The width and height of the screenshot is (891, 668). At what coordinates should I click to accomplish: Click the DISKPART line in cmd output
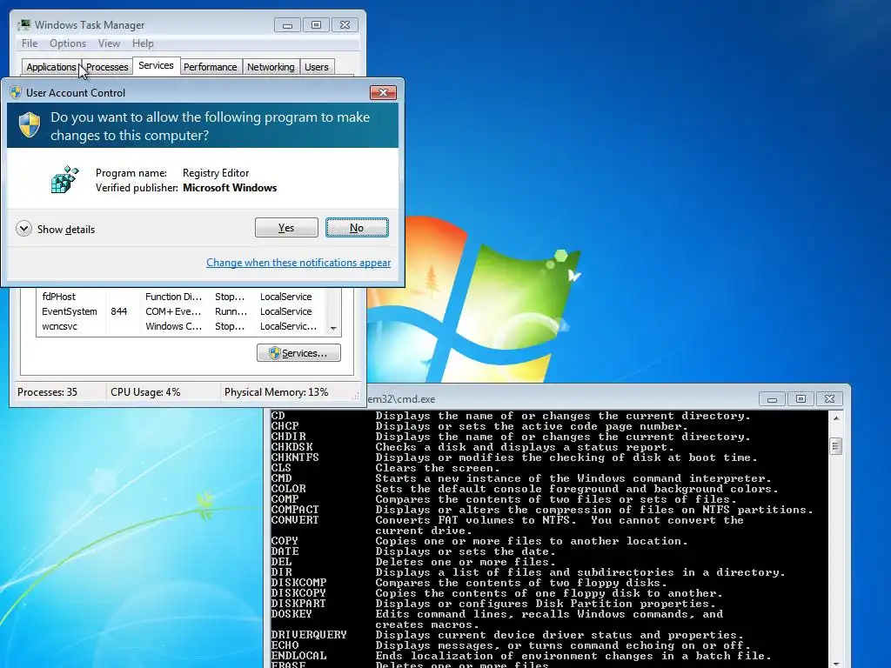click(x=493, y=604)
